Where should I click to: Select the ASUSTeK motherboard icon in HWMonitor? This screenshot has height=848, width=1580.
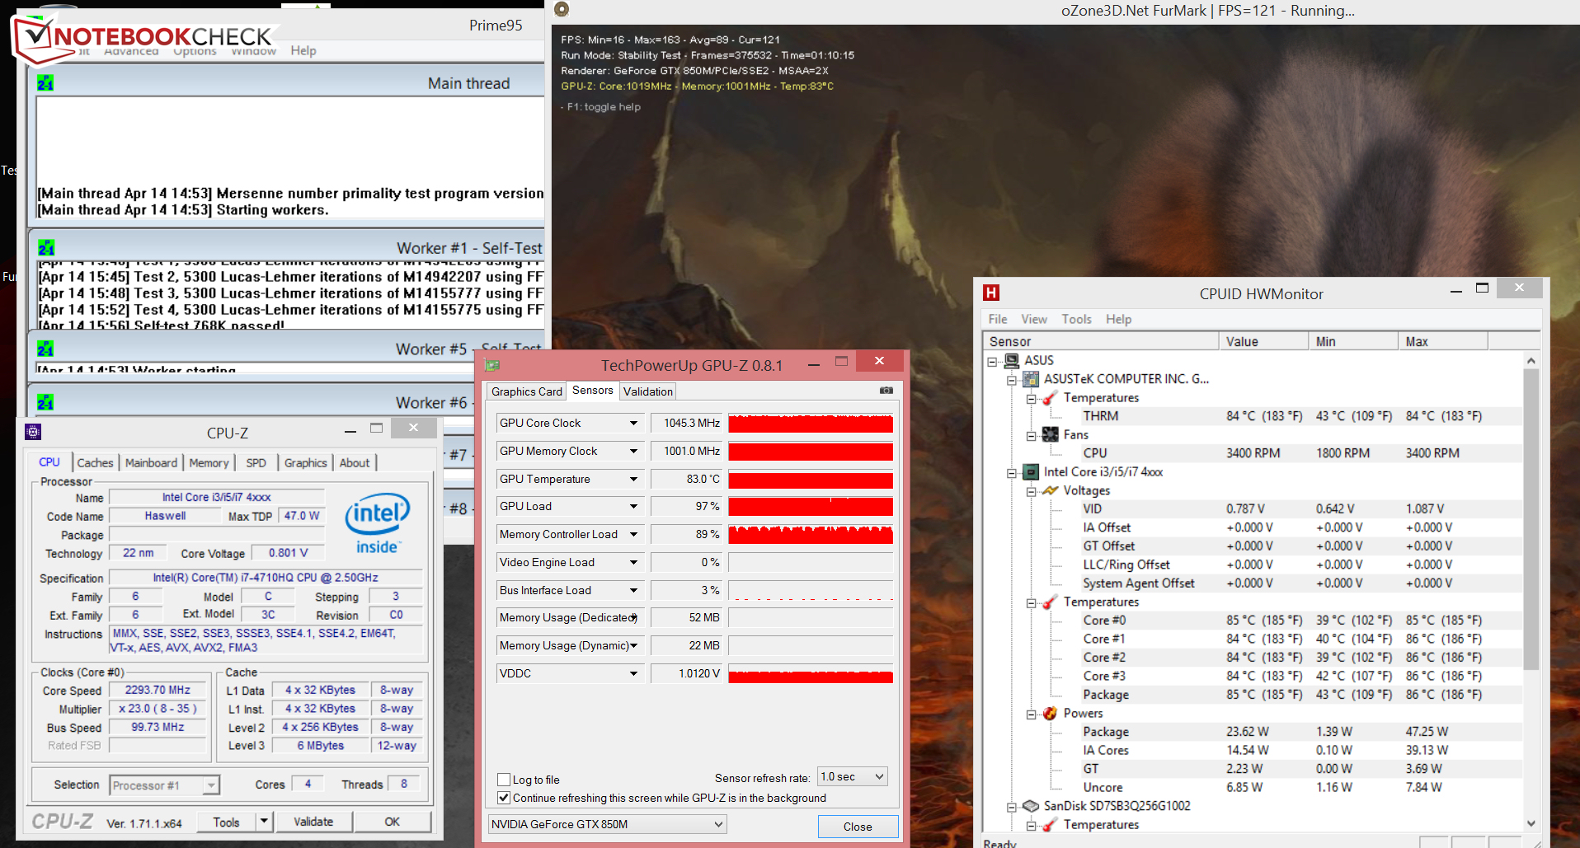[1031, 379]
